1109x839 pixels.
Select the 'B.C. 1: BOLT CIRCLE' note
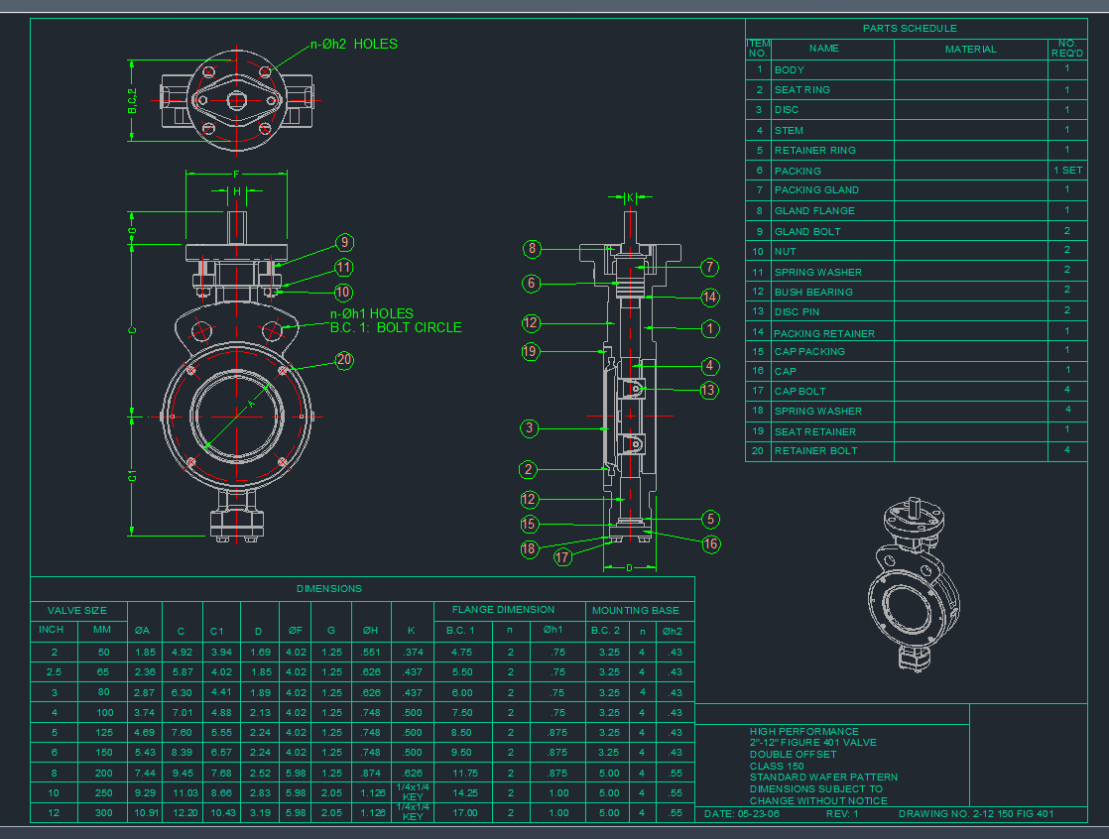point(396,327)
